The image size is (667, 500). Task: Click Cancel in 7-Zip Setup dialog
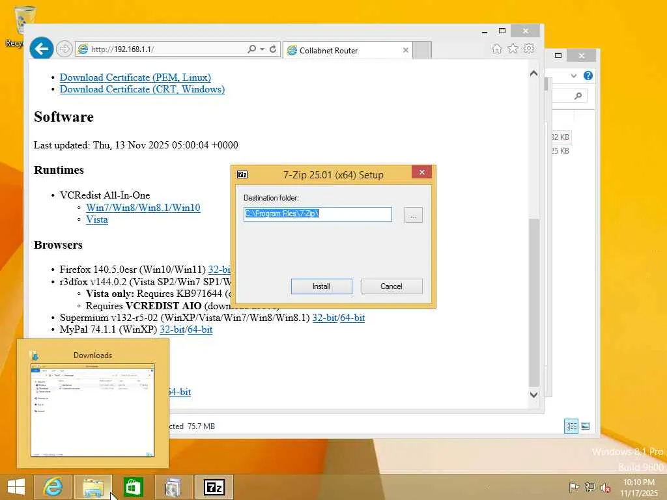click(391, 286)
